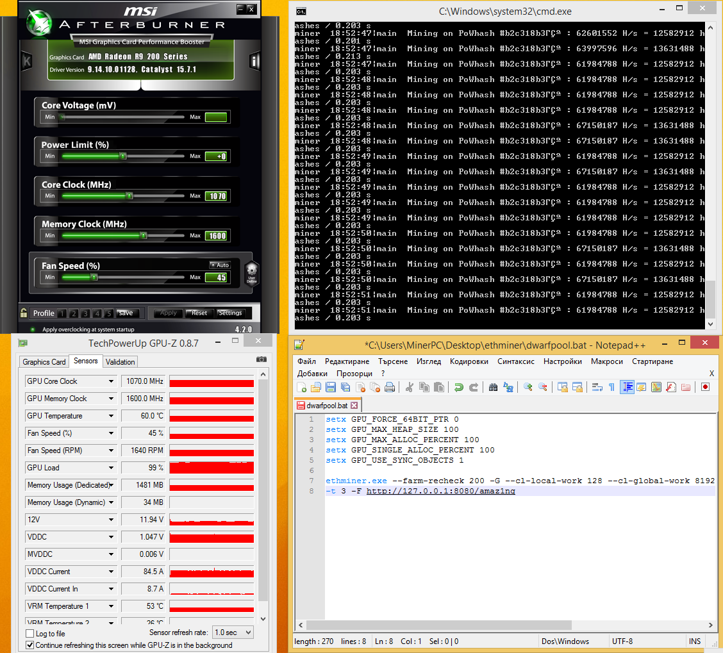This screenshot has width=723, height=653.
Task: Toggle Apply overclocking at system startup
Action: pos(33,330)
